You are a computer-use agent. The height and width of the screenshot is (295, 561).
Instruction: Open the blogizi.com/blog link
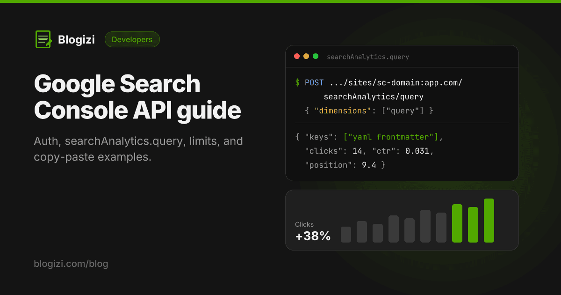71,264
